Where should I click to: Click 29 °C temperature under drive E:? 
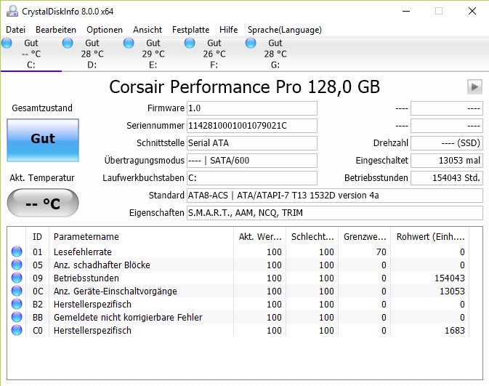(153, 54)
